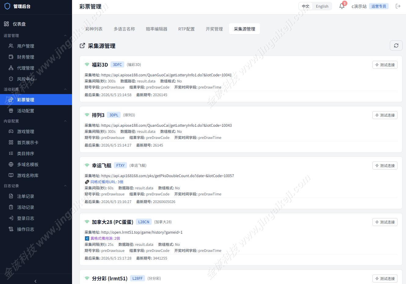The image size is (406, 284).
Task: Click the 3DPL code tag
Action: [x=114, y=115]
